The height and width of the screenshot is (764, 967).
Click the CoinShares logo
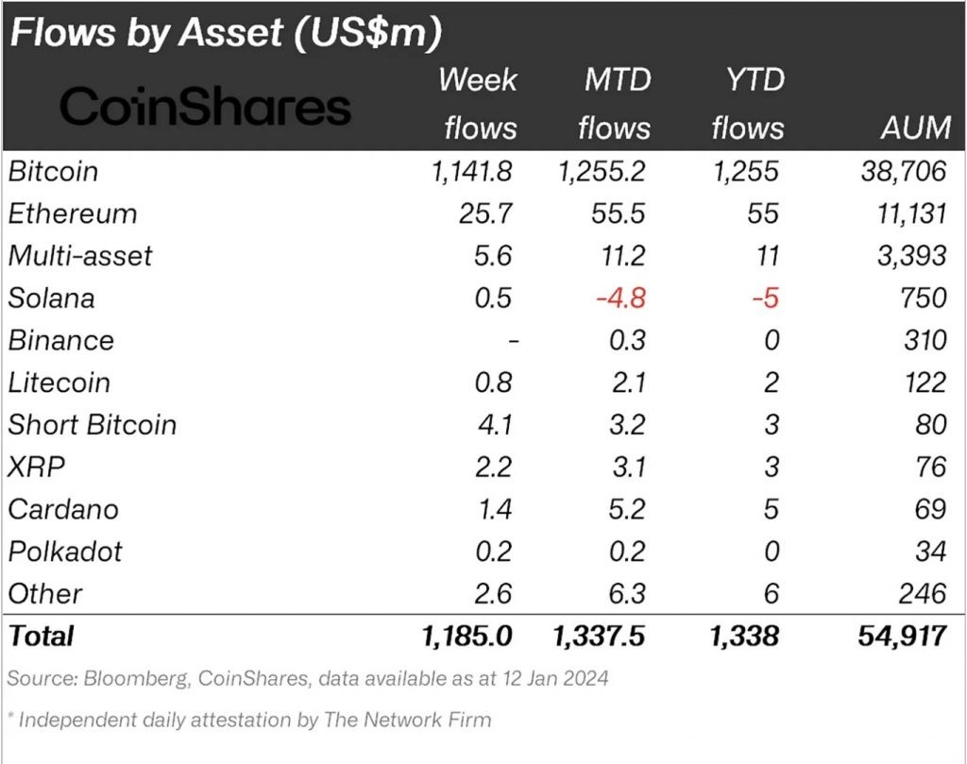205,106
